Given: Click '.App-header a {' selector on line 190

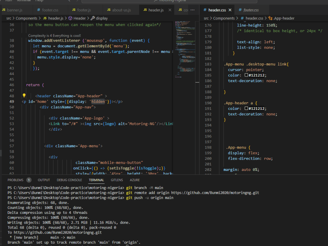Looking at the screenshot, I should tap(240, 103).
